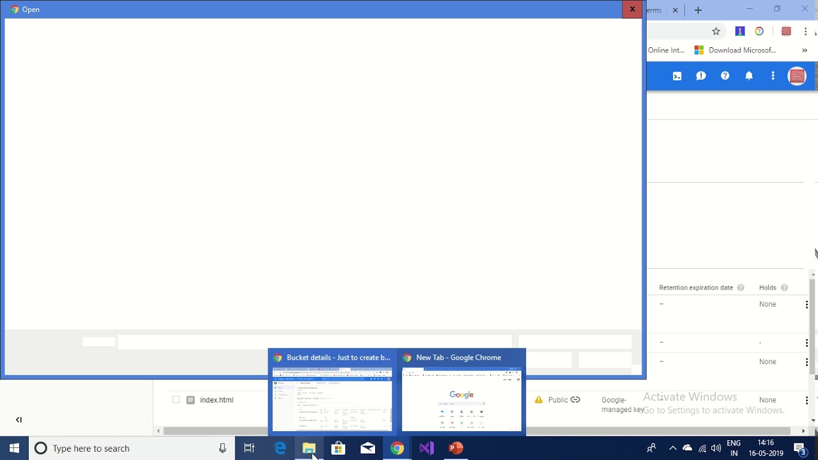This screenshot has width=818, height=460.
Task: Bookmark this page with the star icon
Action: tap(716, 31)
